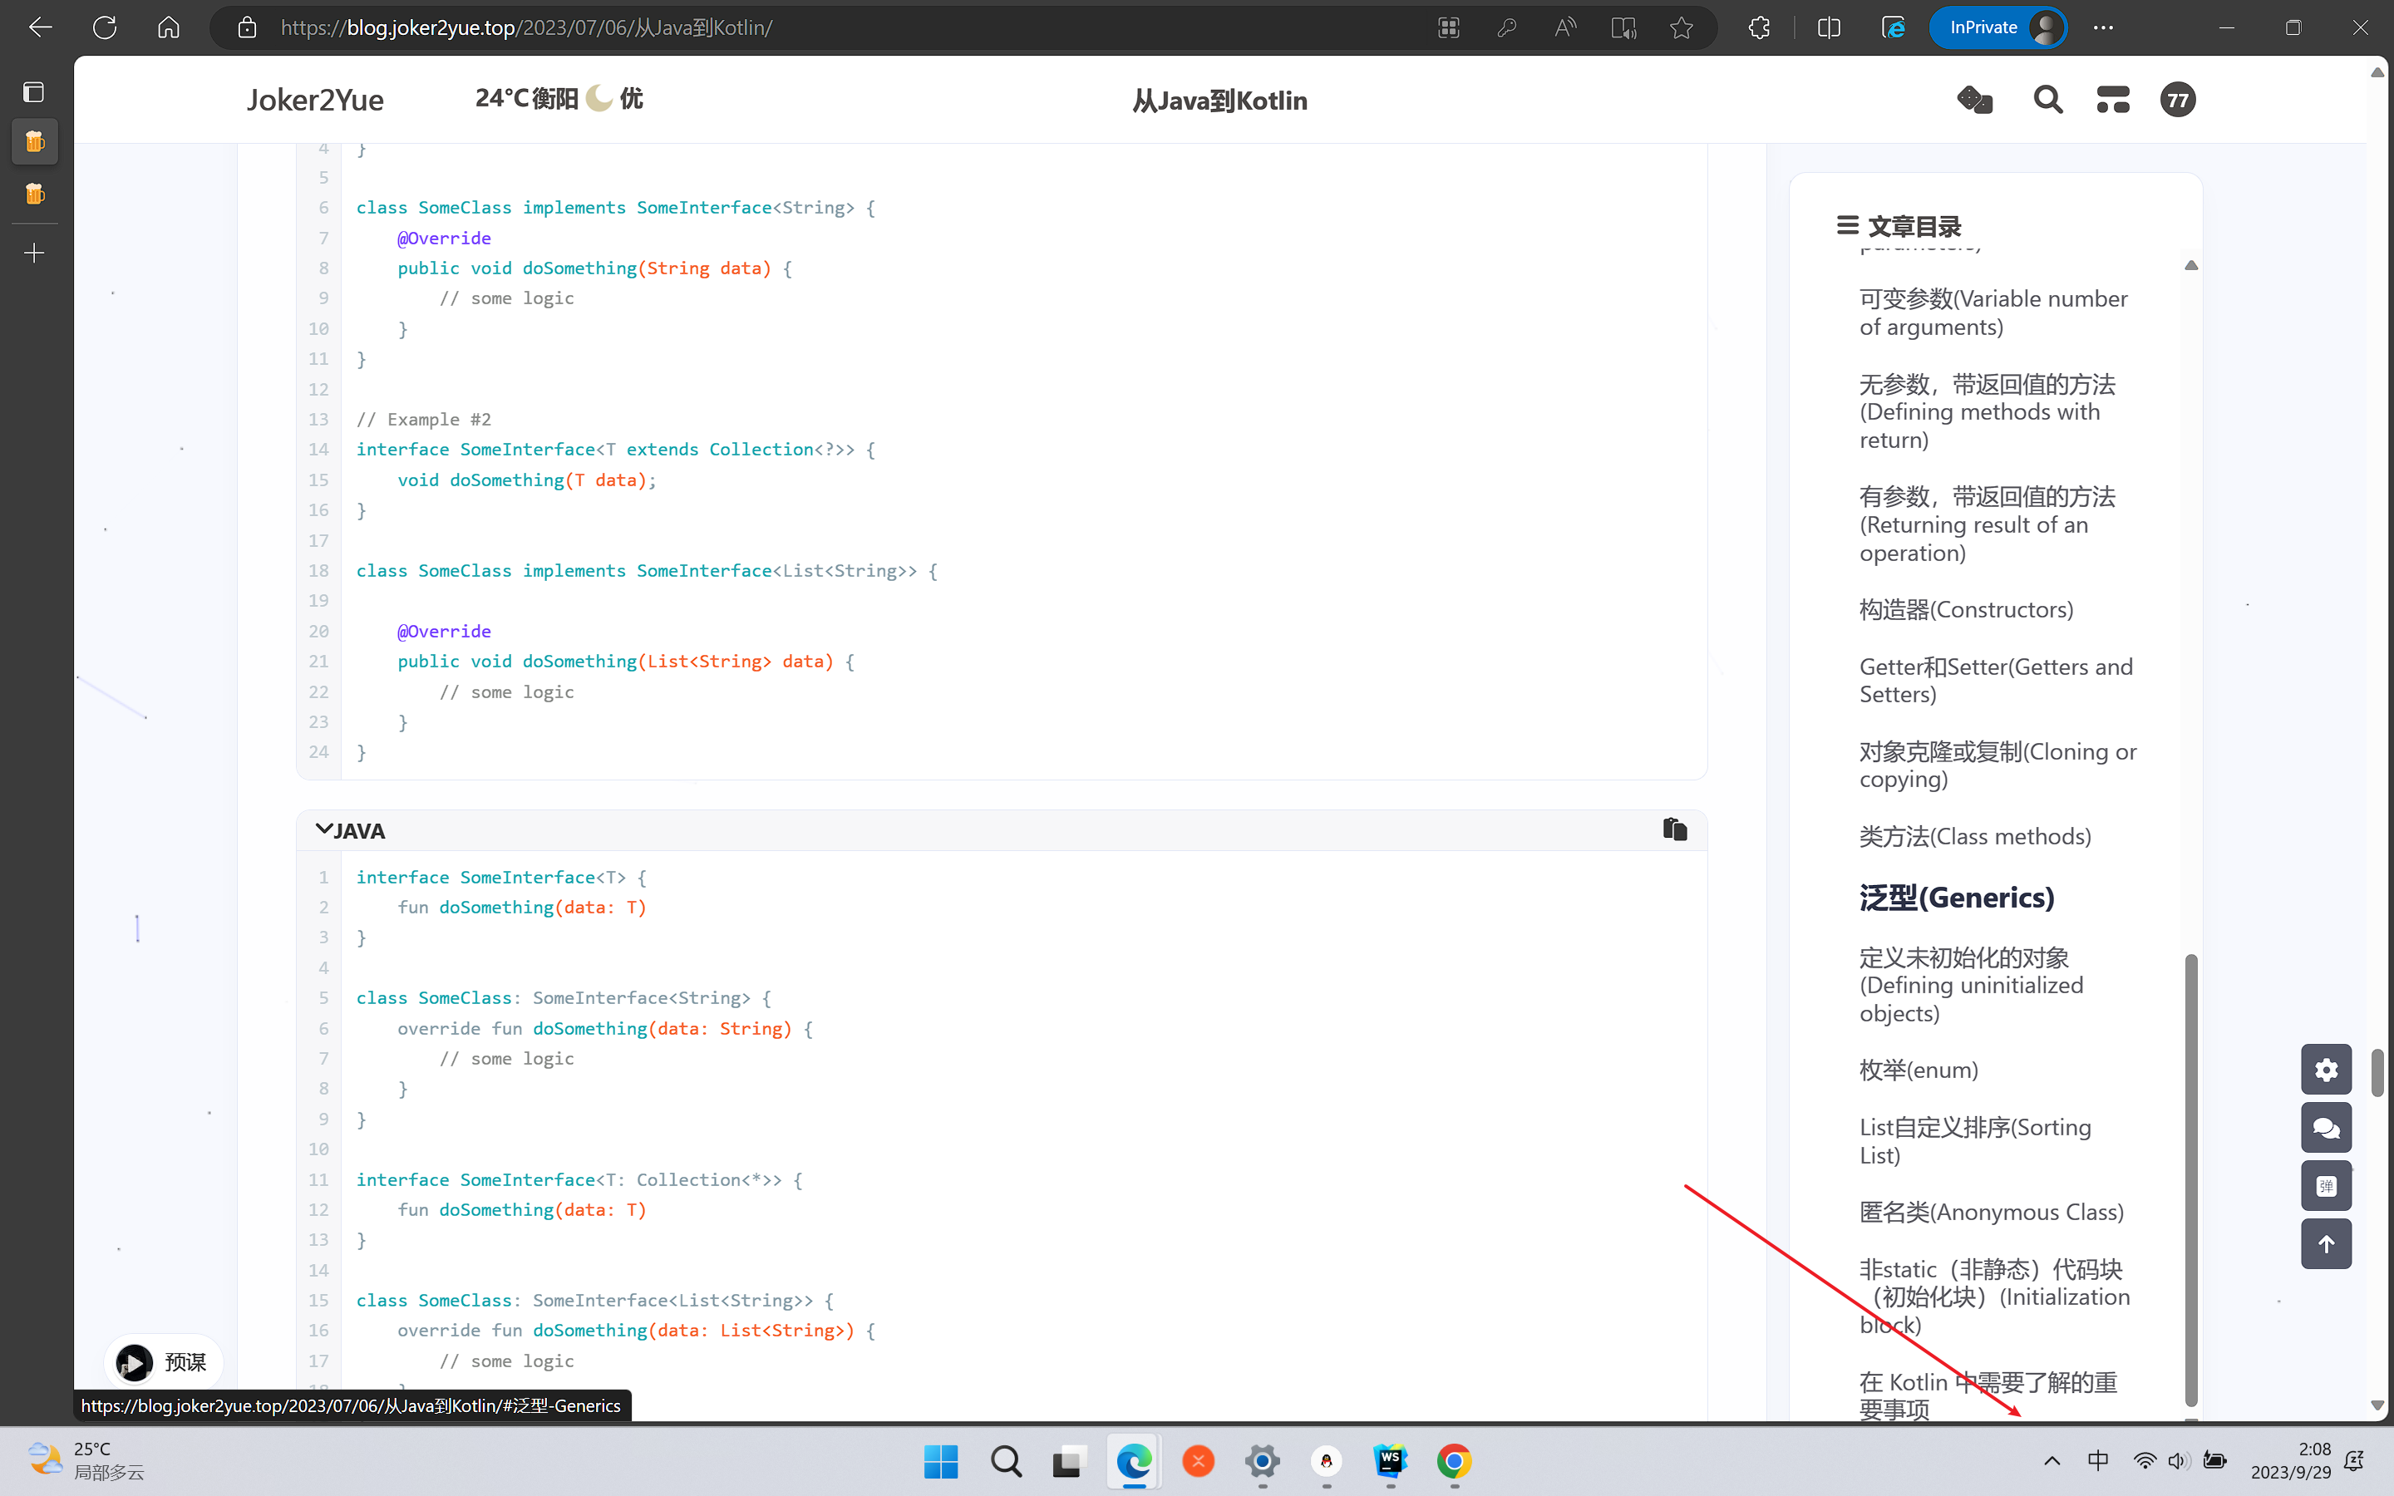
Task: Open the InPrivate profile menu
Action: coord(1997,27)
